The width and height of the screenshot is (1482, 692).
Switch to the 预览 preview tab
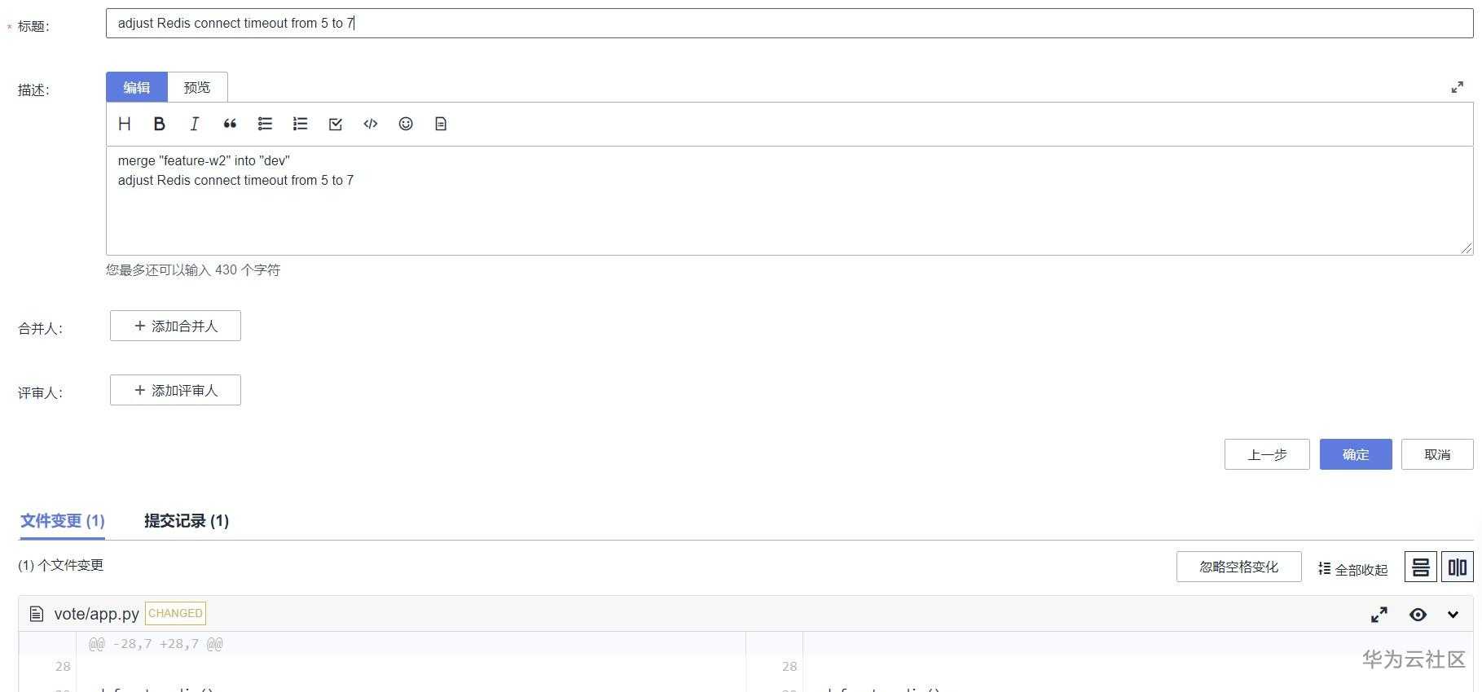point(197,87)
